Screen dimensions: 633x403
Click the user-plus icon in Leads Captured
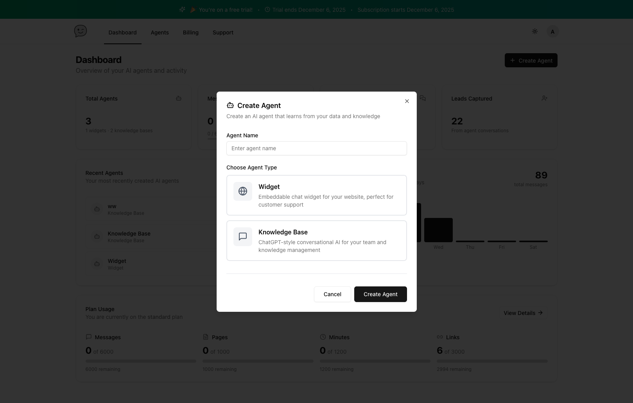click(544, 99)
